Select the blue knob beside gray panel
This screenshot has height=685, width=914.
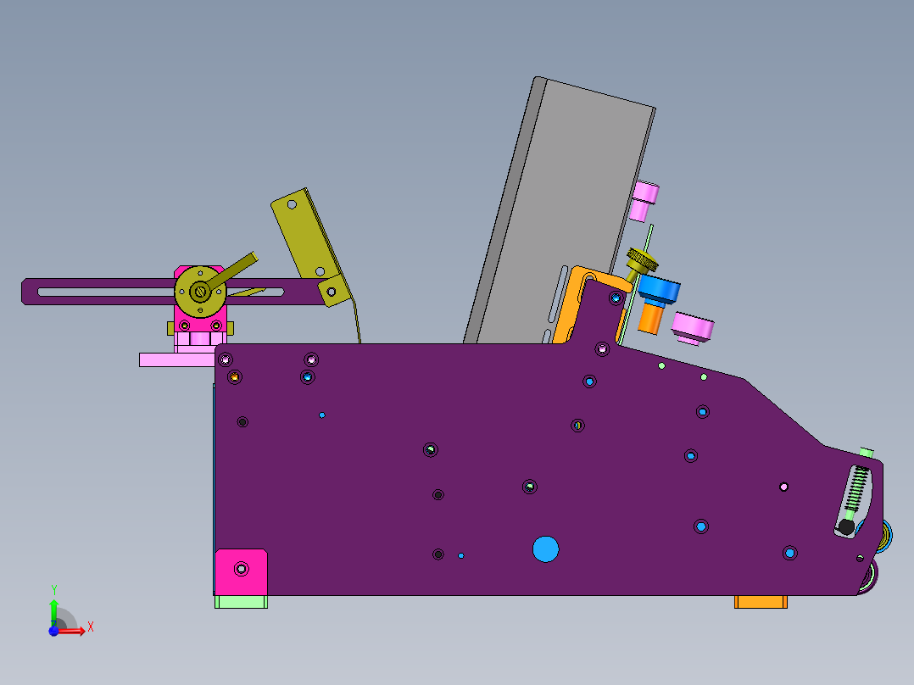pyautogui.click(x=659, y=290)
